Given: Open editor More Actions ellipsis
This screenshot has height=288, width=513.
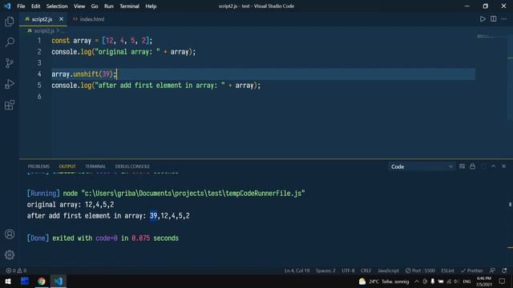Looking at the screenshot, I should point(504,19).
